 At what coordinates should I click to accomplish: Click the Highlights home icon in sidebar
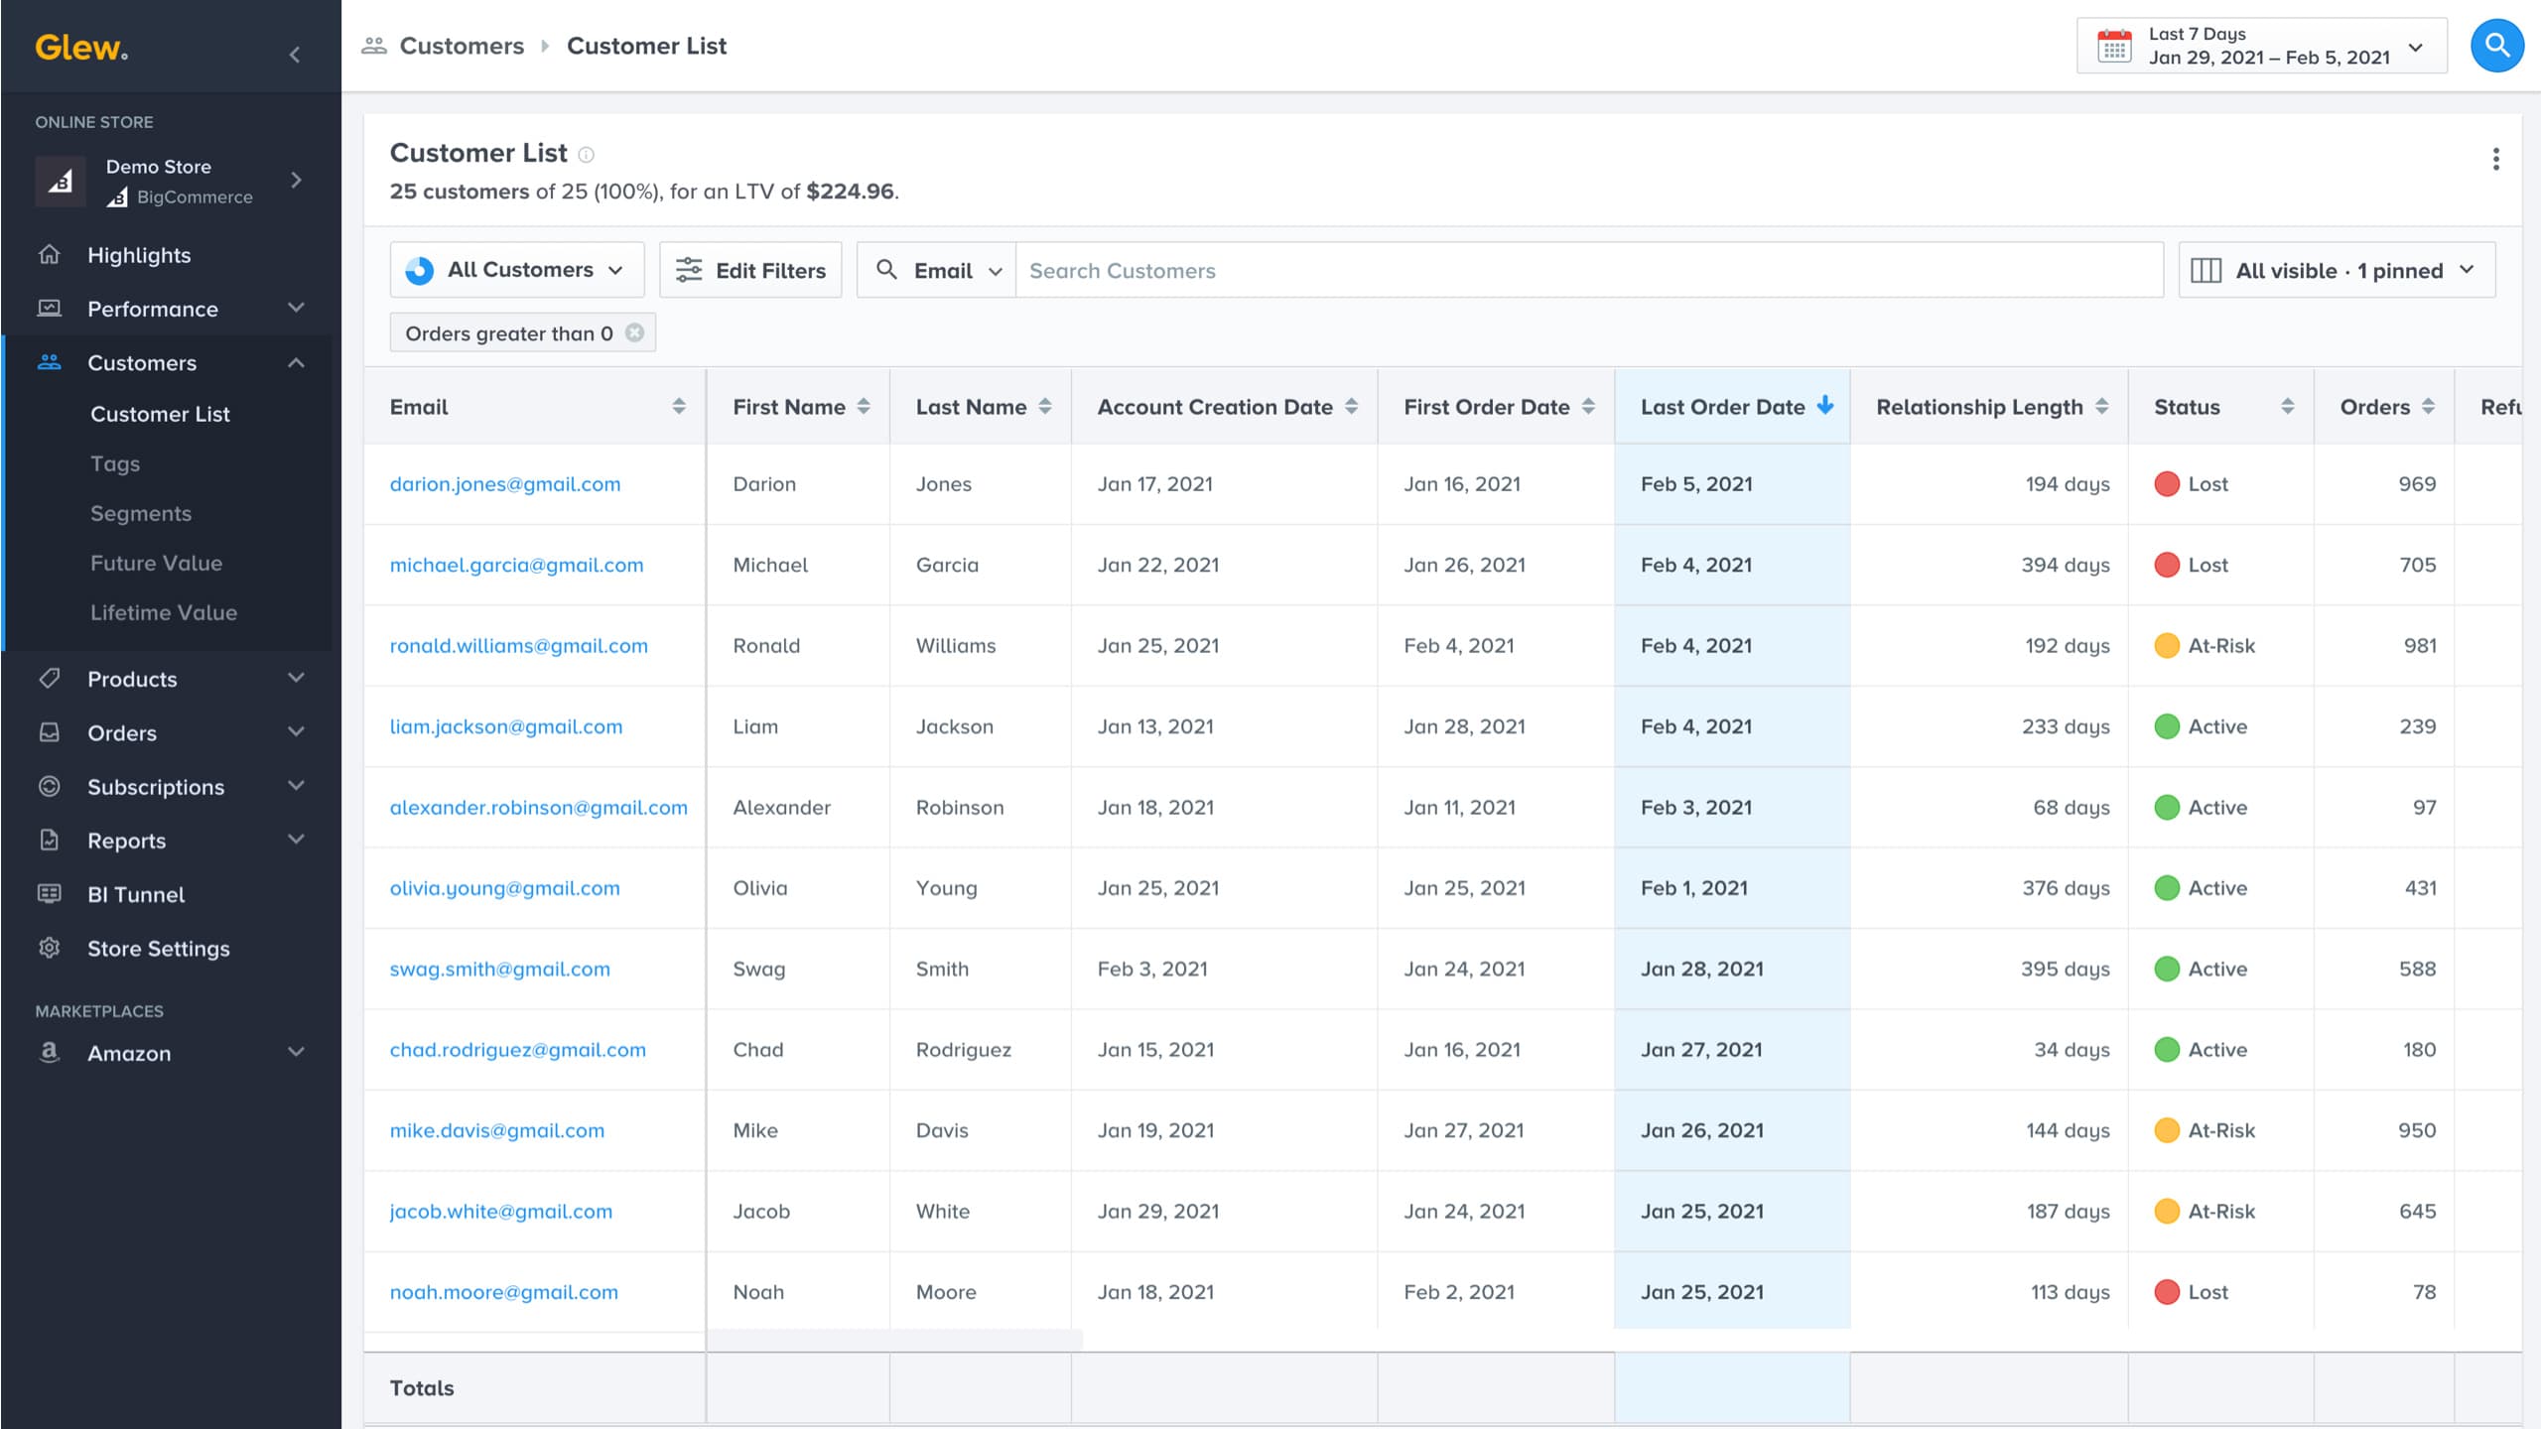[x=50, y=254]
